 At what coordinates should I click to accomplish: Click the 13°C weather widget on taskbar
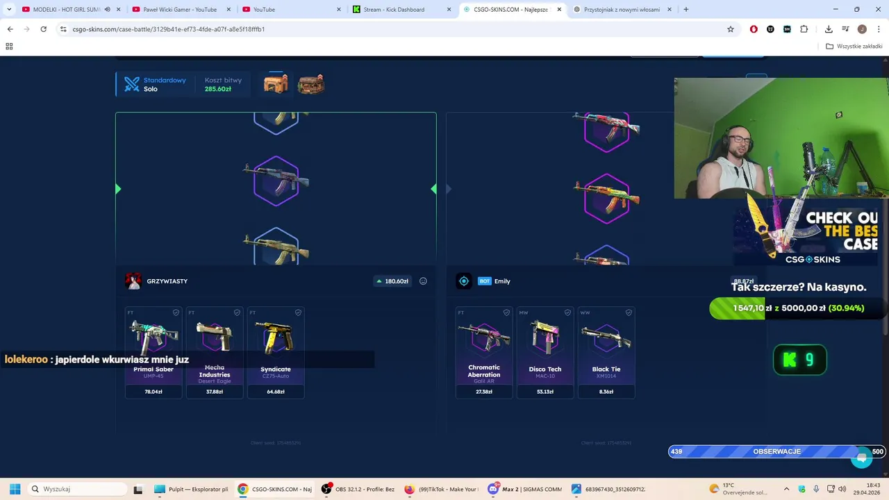[738, 489]
